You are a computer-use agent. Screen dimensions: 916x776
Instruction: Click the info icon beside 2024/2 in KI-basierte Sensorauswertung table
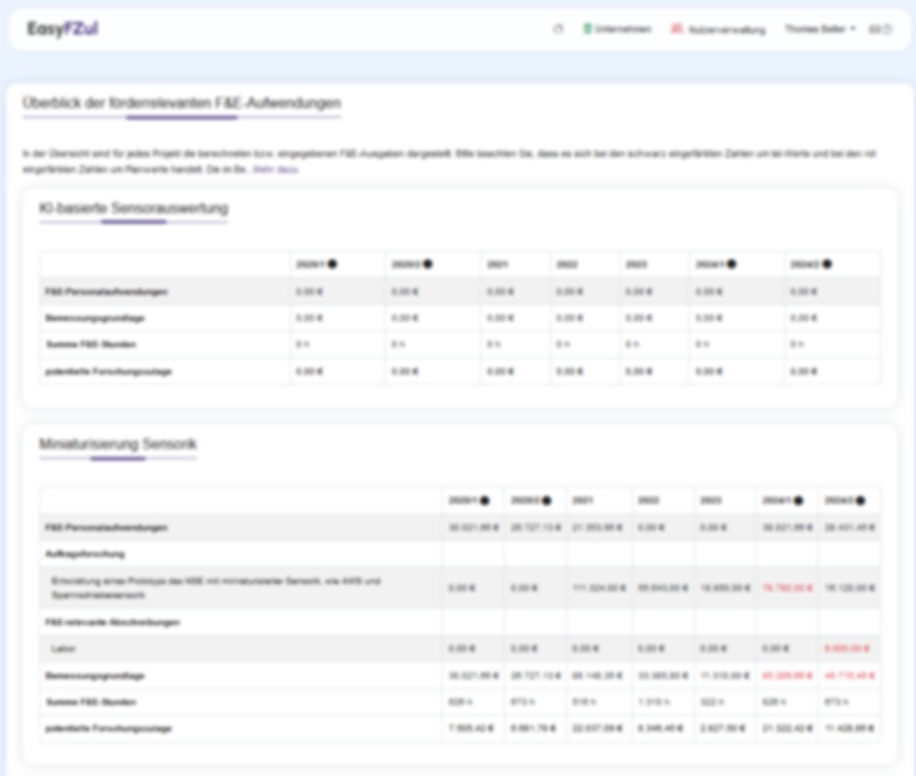(x=827, y=264)
